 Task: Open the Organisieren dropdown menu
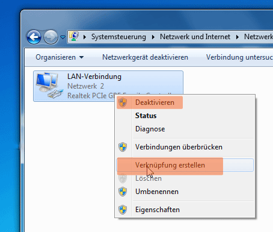coord(60,57)
